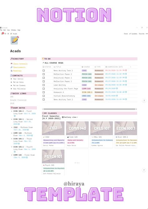Click the ECON 100.1 tag on Homework 4
Image resolution: width=148 pixels, height=209 pixels.
[87, 92]
